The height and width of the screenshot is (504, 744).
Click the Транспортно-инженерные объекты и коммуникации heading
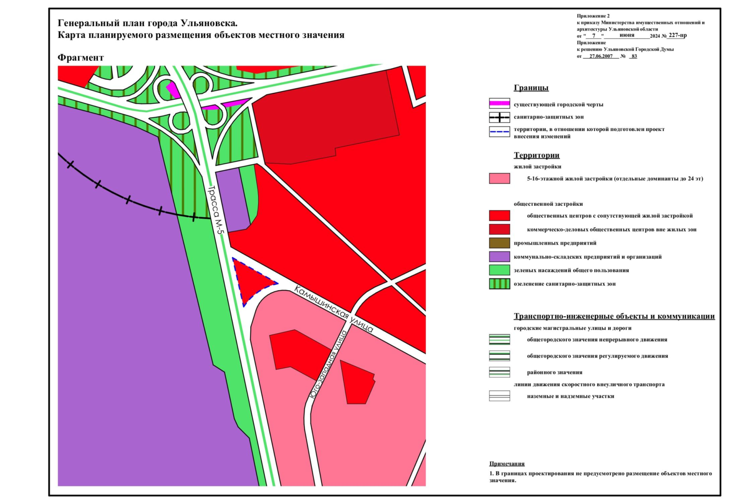tap(614, 316)
